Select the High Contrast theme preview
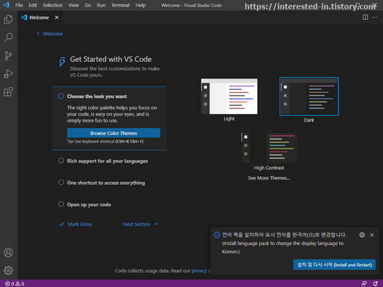This screenshot has width=383, height=287. (x=269, y=148)
